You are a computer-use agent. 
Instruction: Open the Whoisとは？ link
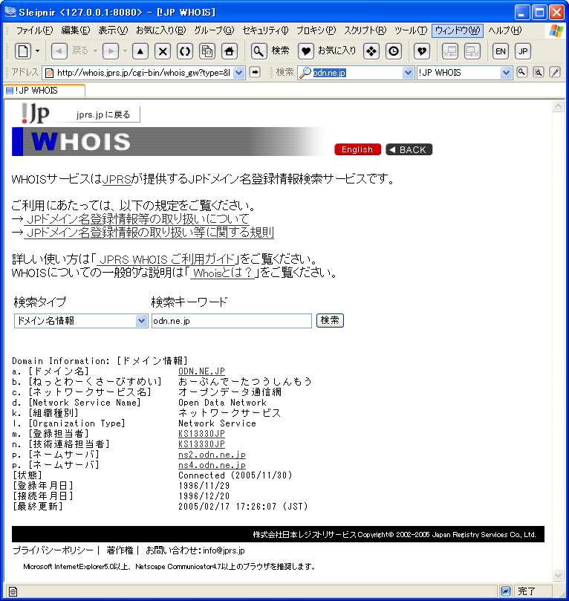tap(222, 273)
